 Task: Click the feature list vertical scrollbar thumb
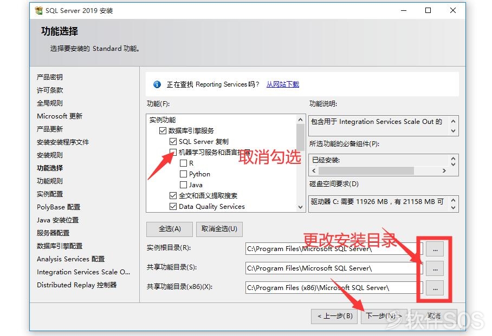[300, 137]
